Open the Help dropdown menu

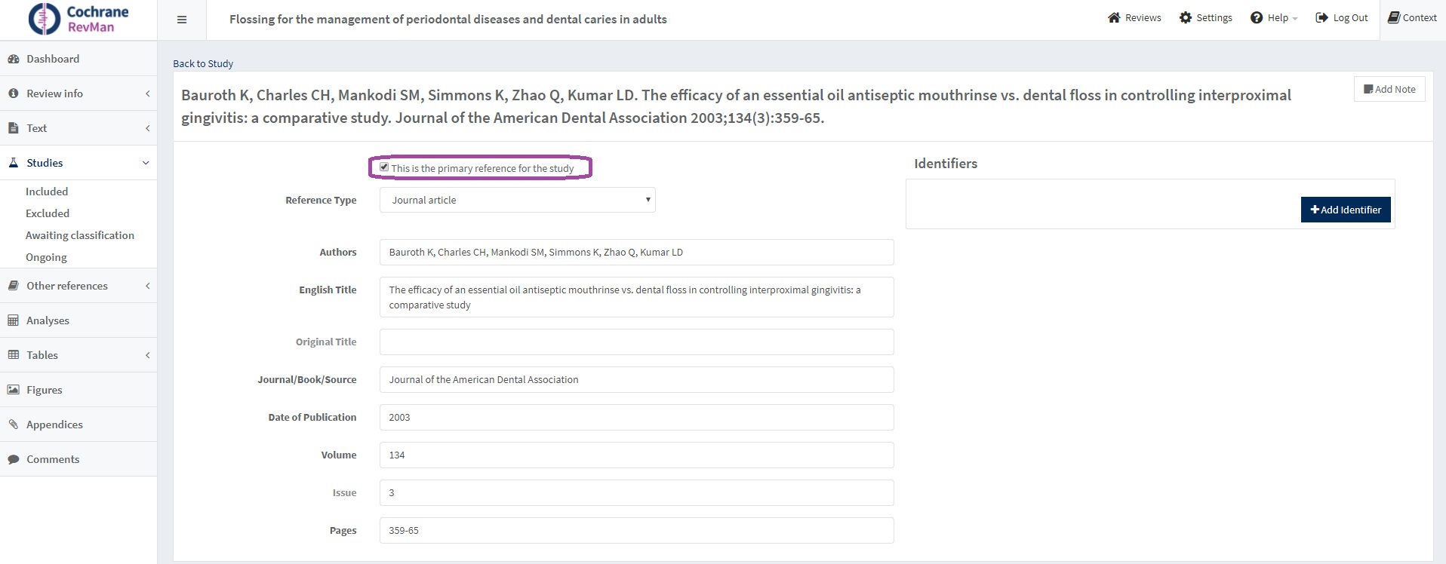tap(1273, 18)
